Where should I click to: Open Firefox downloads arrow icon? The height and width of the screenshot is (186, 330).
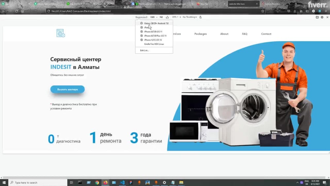point(295,11)
